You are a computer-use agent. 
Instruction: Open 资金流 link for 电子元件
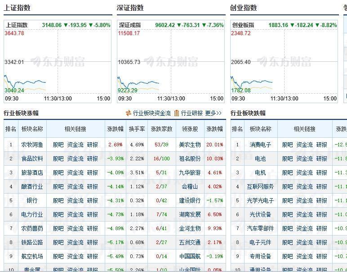(x=304, y=242)
